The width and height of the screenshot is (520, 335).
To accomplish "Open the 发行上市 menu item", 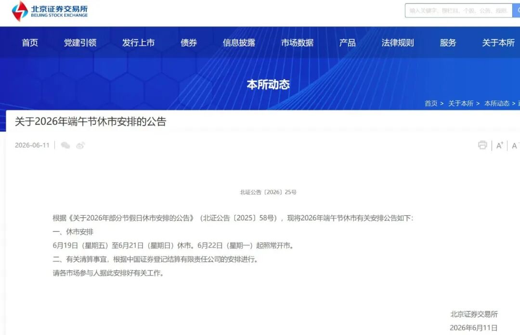I will (x=138, y=43).
